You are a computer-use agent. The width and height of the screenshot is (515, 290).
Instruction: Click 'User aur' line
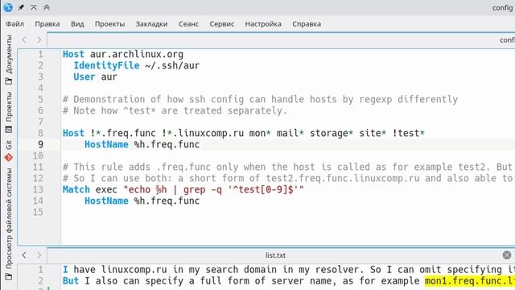coord(95,77)
